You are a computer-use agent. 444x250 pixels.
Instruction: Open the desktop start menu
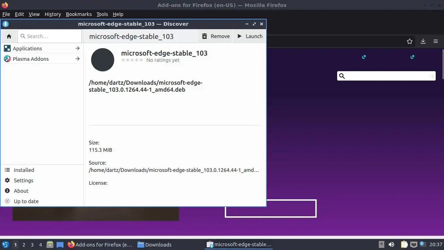(5, 244)
